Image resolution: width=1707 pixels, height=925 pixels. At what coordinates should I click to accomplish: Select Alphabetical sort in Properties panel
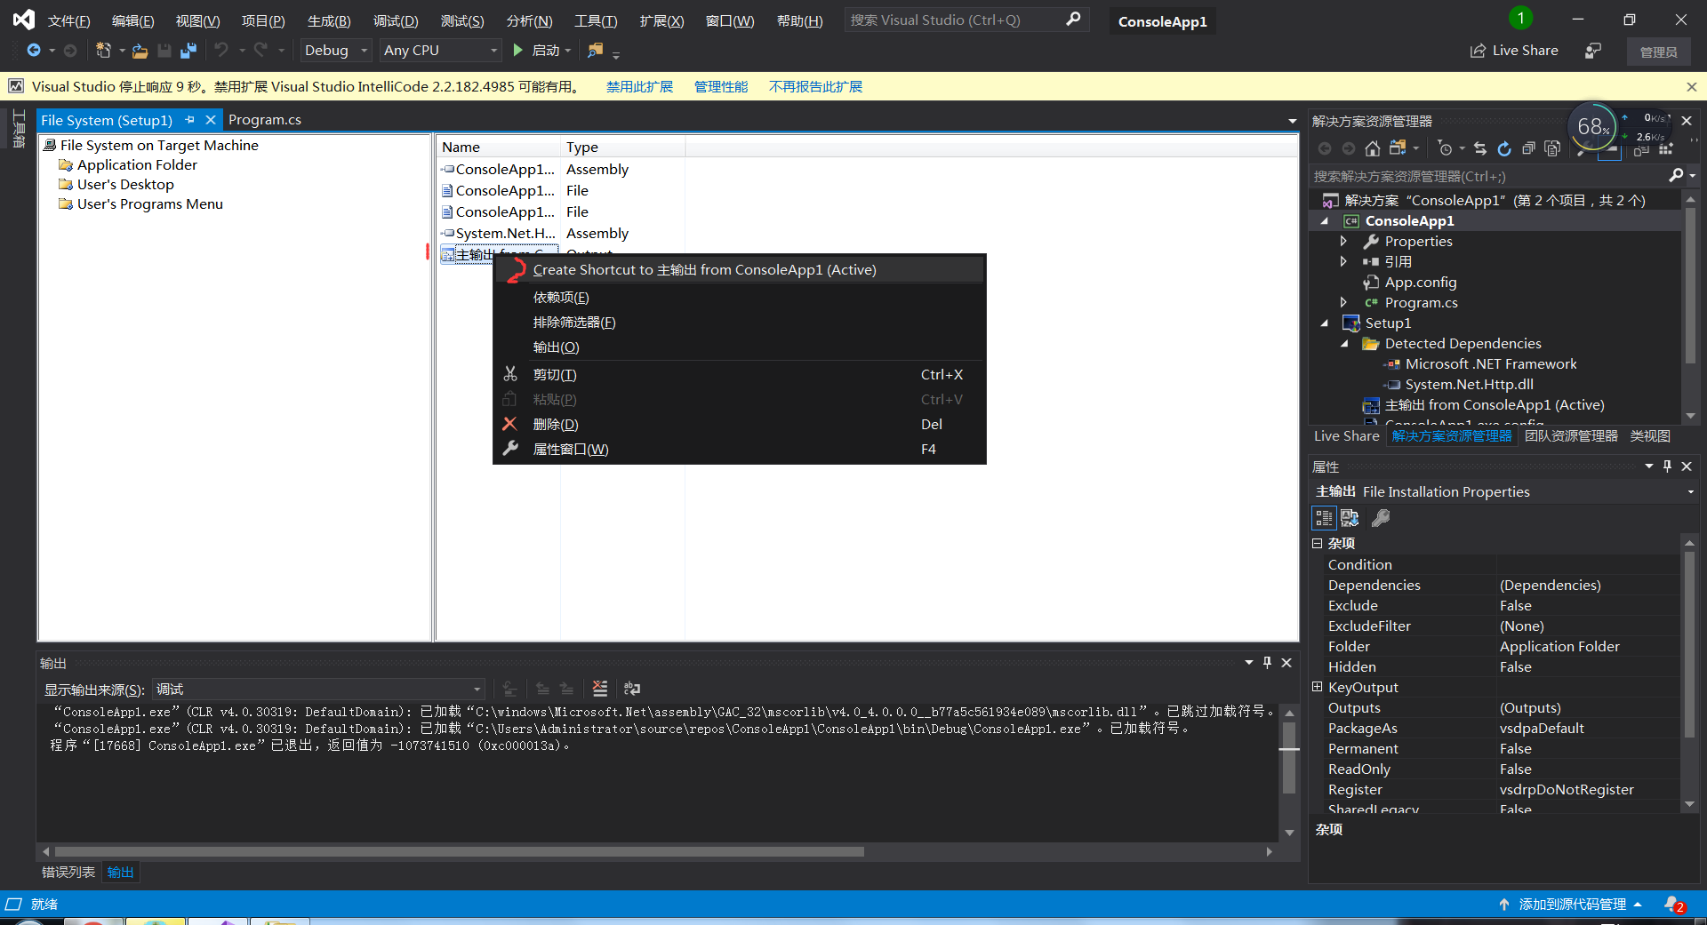(1350, 518)
